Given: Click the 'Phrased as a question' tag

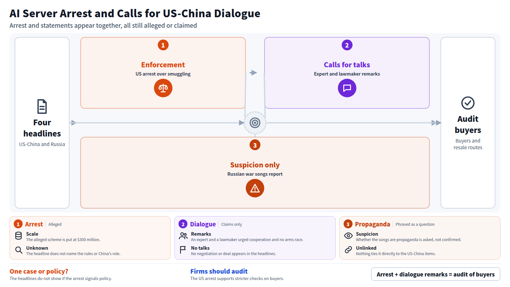Looking at the screenshot, I should [415, 224].
